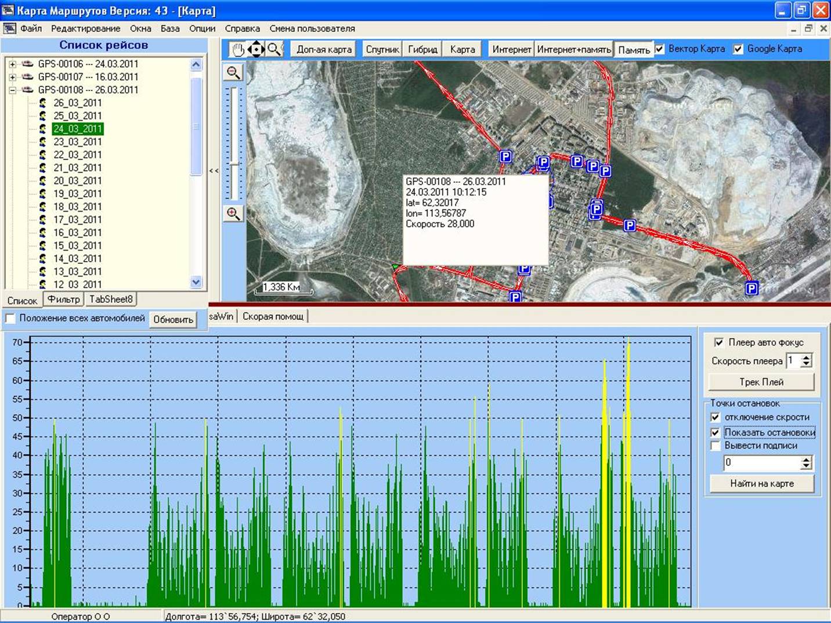Click the zoom in magnifier on map
Viewport: 831px width, 623px height.
tap(233, 214)
